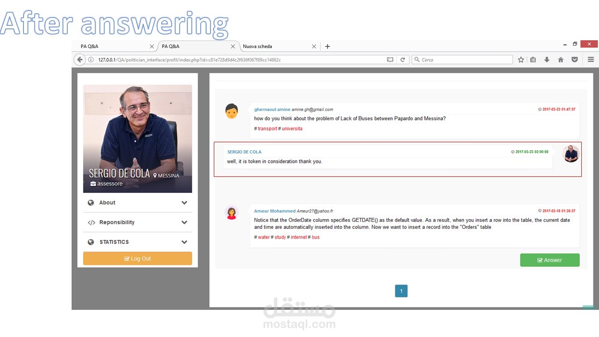
Task: Close the first PA Q&A tab
Action: coord(152,46)
